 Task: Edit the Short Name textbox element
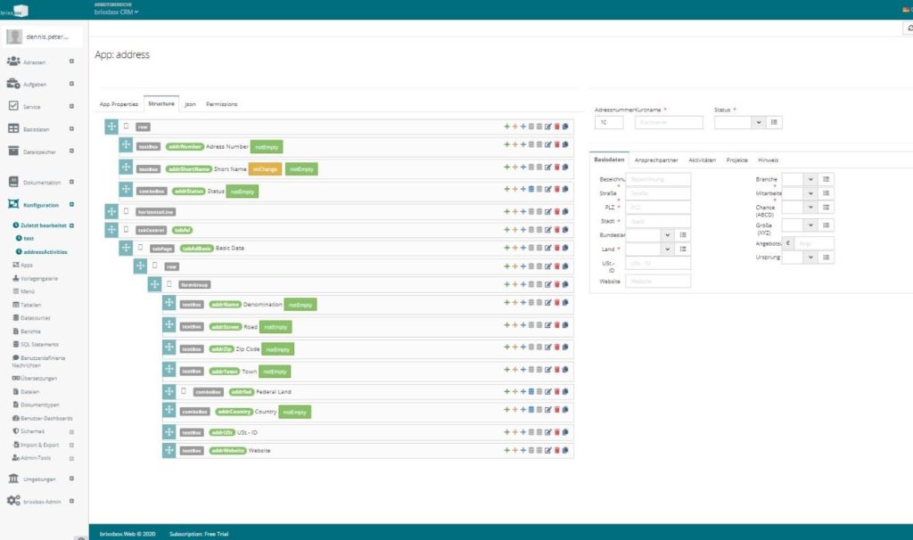tap(548, 167)
